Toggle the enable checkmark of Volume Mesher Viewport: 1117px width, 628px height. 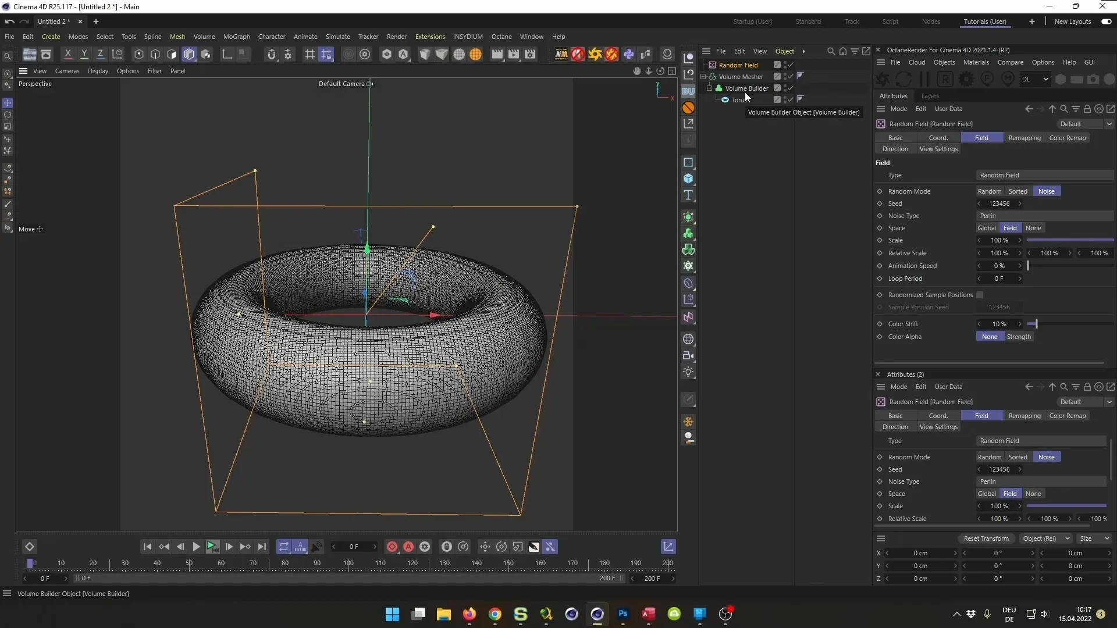click(791, 77)
